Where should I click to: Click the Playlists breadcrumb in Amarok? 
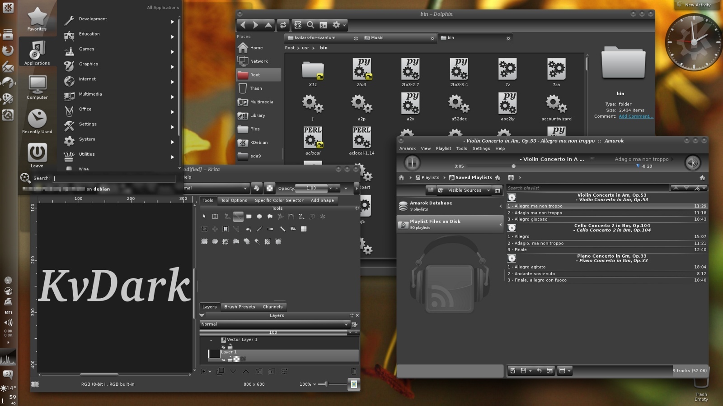(427, 178)
